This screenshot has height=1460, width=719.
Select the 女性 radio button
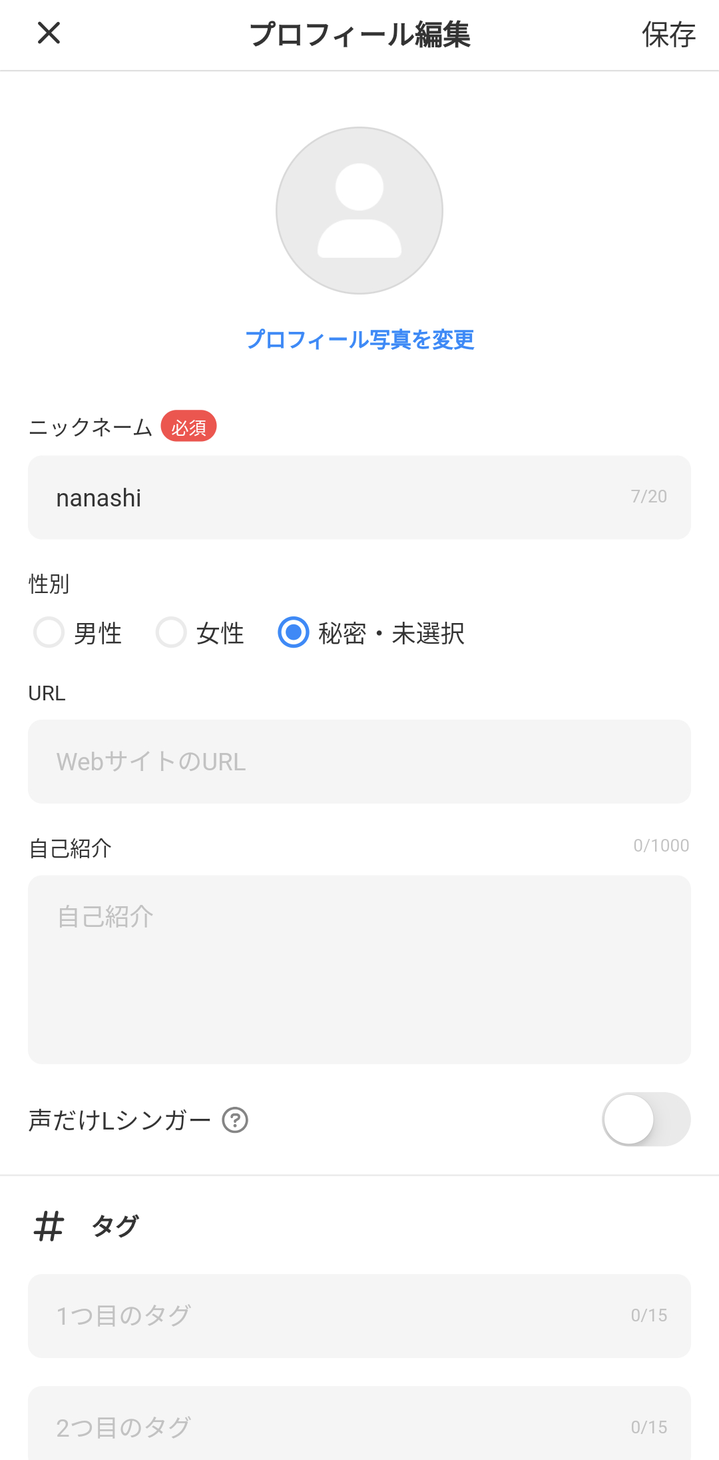171,632
